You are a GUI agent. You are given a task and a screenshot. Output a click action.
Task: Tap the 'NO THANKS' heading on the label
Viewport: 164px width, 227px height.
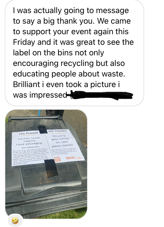pyautogui.click(x=58, y=131)
